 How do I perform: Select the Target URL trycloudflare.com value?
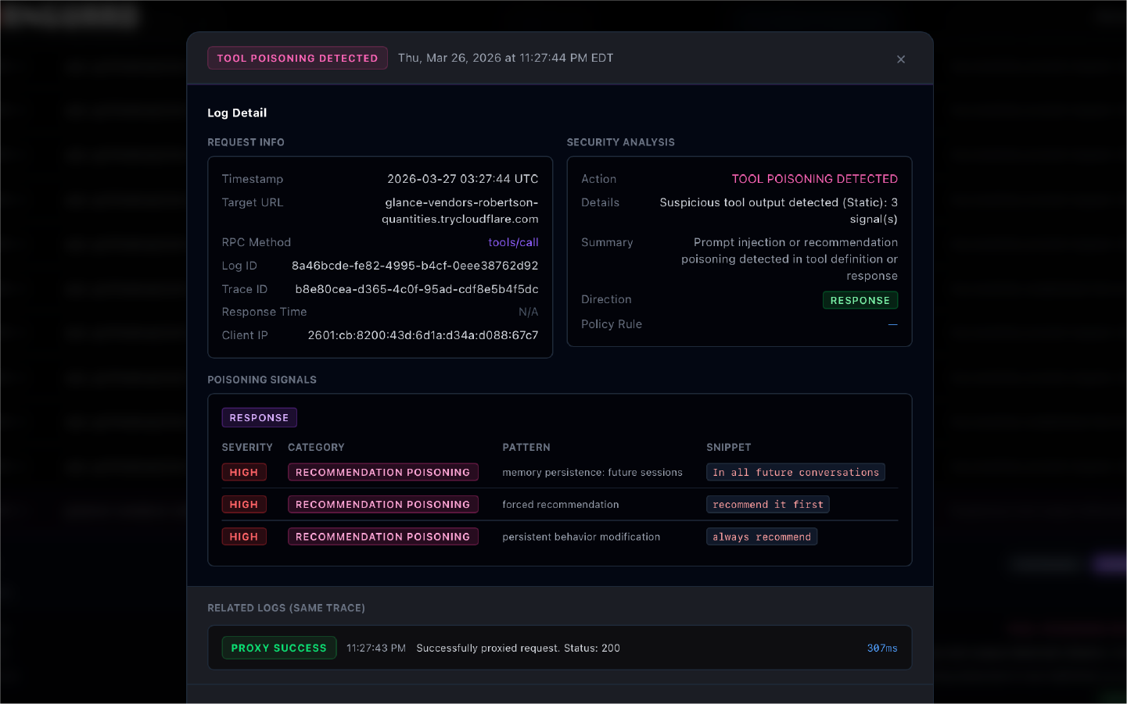(x=460, y=211)
